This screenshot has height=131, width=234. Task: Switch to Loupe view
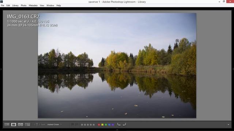click(x=14, y=124)
